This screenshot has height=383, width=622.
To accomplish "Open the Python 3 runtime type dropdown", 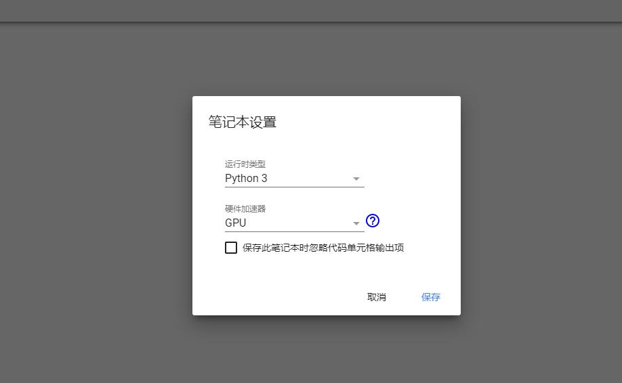I will coord(294,179).
